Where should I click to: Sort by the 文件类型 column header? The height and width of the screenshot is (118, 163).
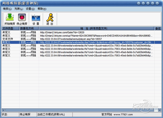[10, 28]
